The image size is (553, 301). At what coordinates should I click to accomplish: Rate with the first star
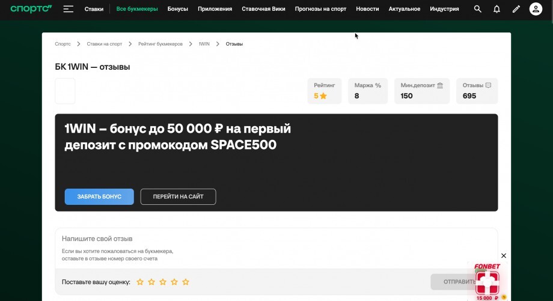pos(140,282)
